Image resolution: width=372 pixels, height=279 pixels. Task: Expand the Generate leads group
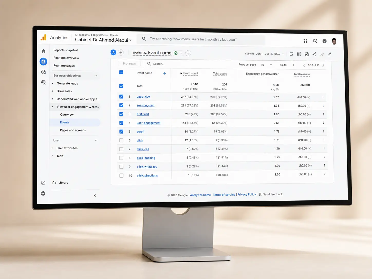(x=52, y=83)
